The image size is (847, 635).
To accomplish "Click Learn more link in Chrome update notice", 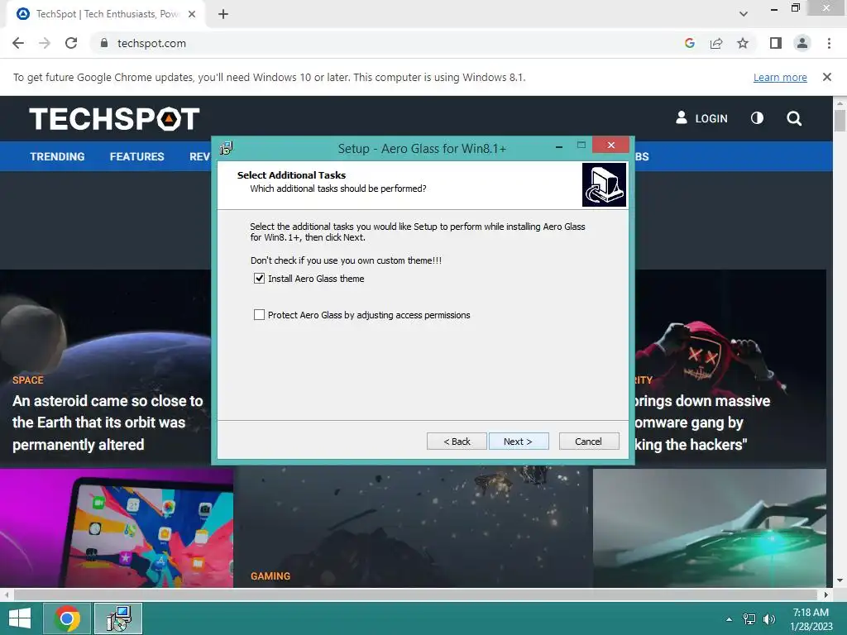I will (780, 77).
